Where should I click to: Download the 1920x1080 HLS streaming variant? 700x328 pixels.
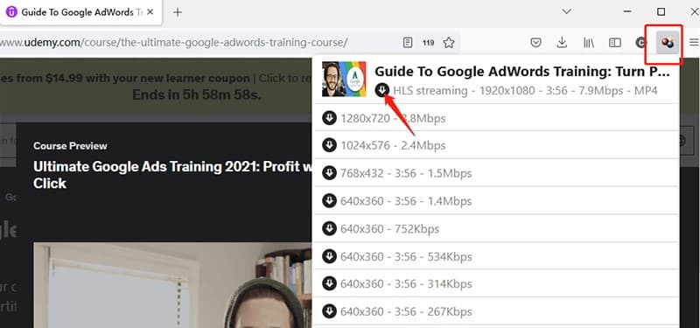[381, 91]
